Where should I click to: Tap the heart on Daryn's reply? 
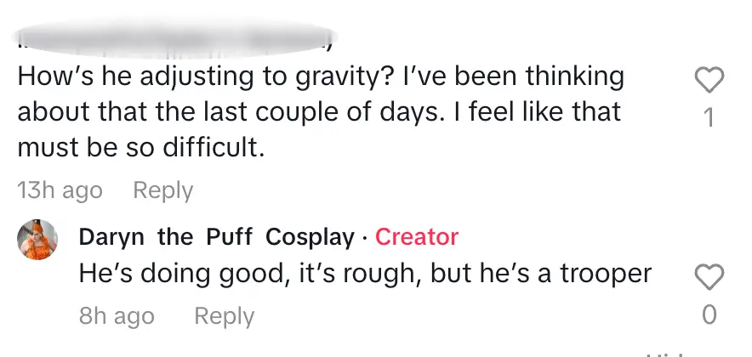pos(709,277)
